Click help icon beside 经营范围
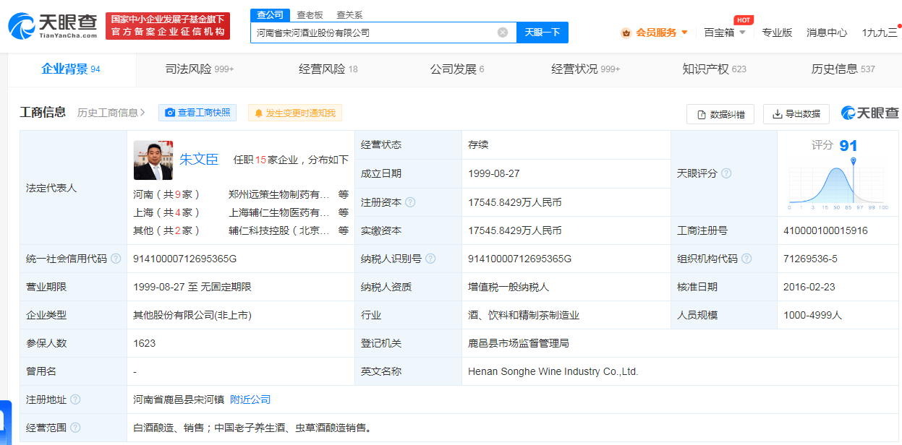 [75, 428]
